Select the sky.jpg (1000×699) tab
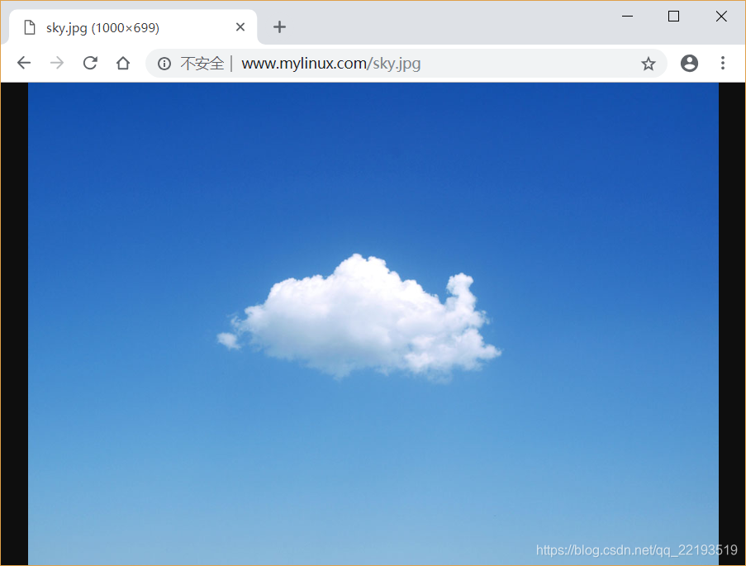 pos(133,27)
